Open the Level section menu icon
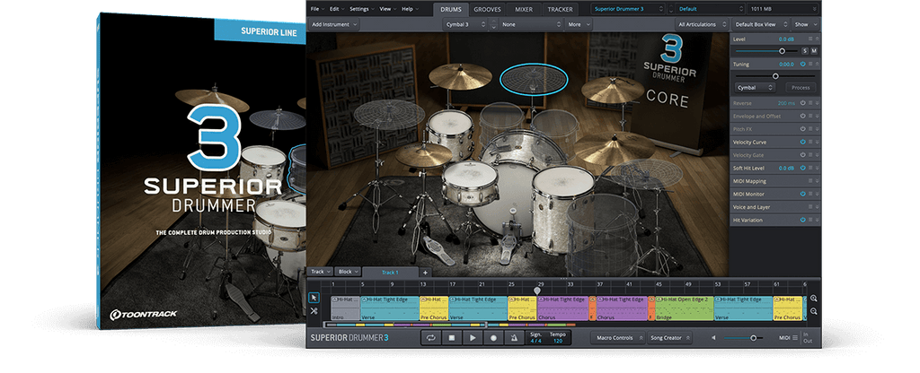This screenshot has height=373, width=920. coord(810,39)
